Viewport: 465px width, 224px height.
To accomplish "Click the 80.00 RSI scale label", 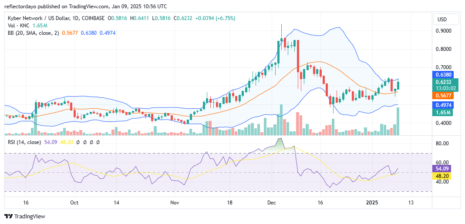I will point(442,144).
